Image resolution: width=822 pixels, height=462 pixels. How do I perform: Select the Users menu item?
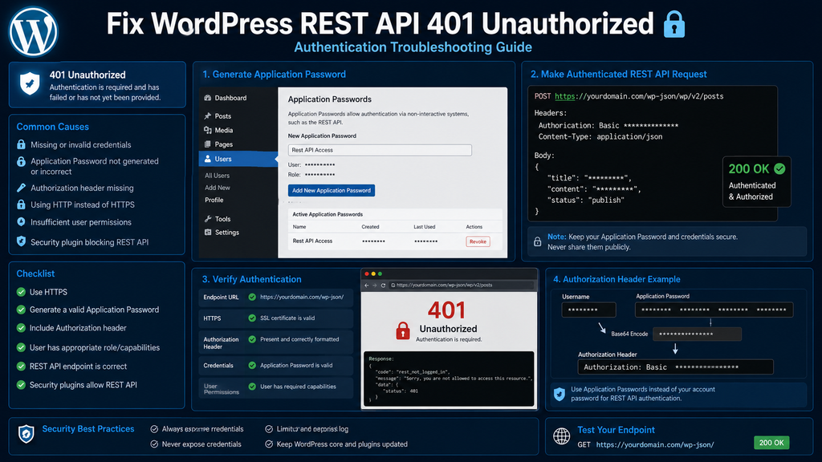[x=238, y=159]
